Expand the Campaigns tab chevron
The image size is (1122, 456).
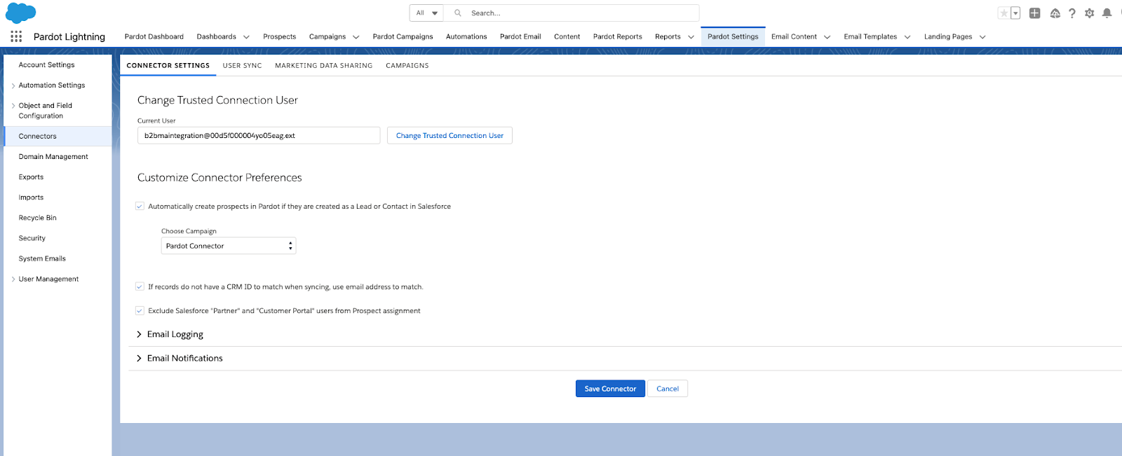tap(356, 37)
